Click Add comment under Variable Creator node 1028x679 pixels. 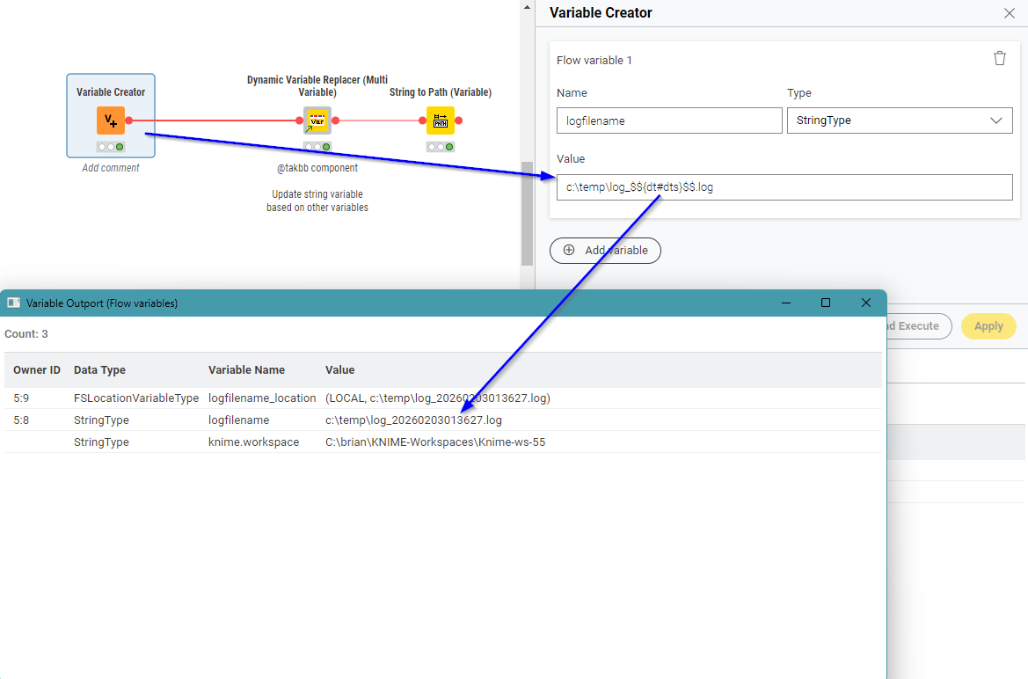point(111,168)
